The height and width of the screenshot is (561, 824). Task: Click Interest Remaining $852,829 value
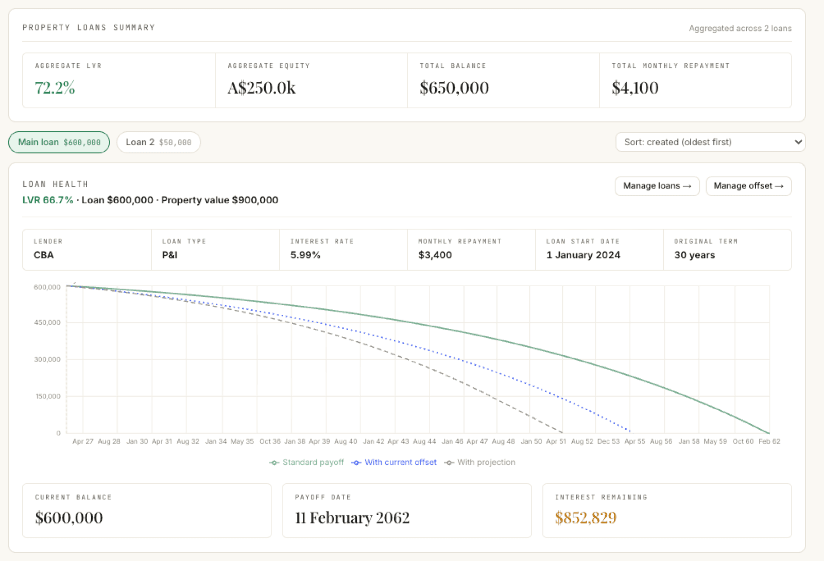(x=586, y=517)
